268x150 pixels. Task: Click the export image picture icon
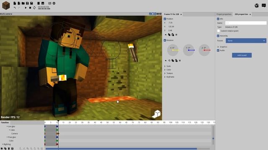tap(43, 3)
